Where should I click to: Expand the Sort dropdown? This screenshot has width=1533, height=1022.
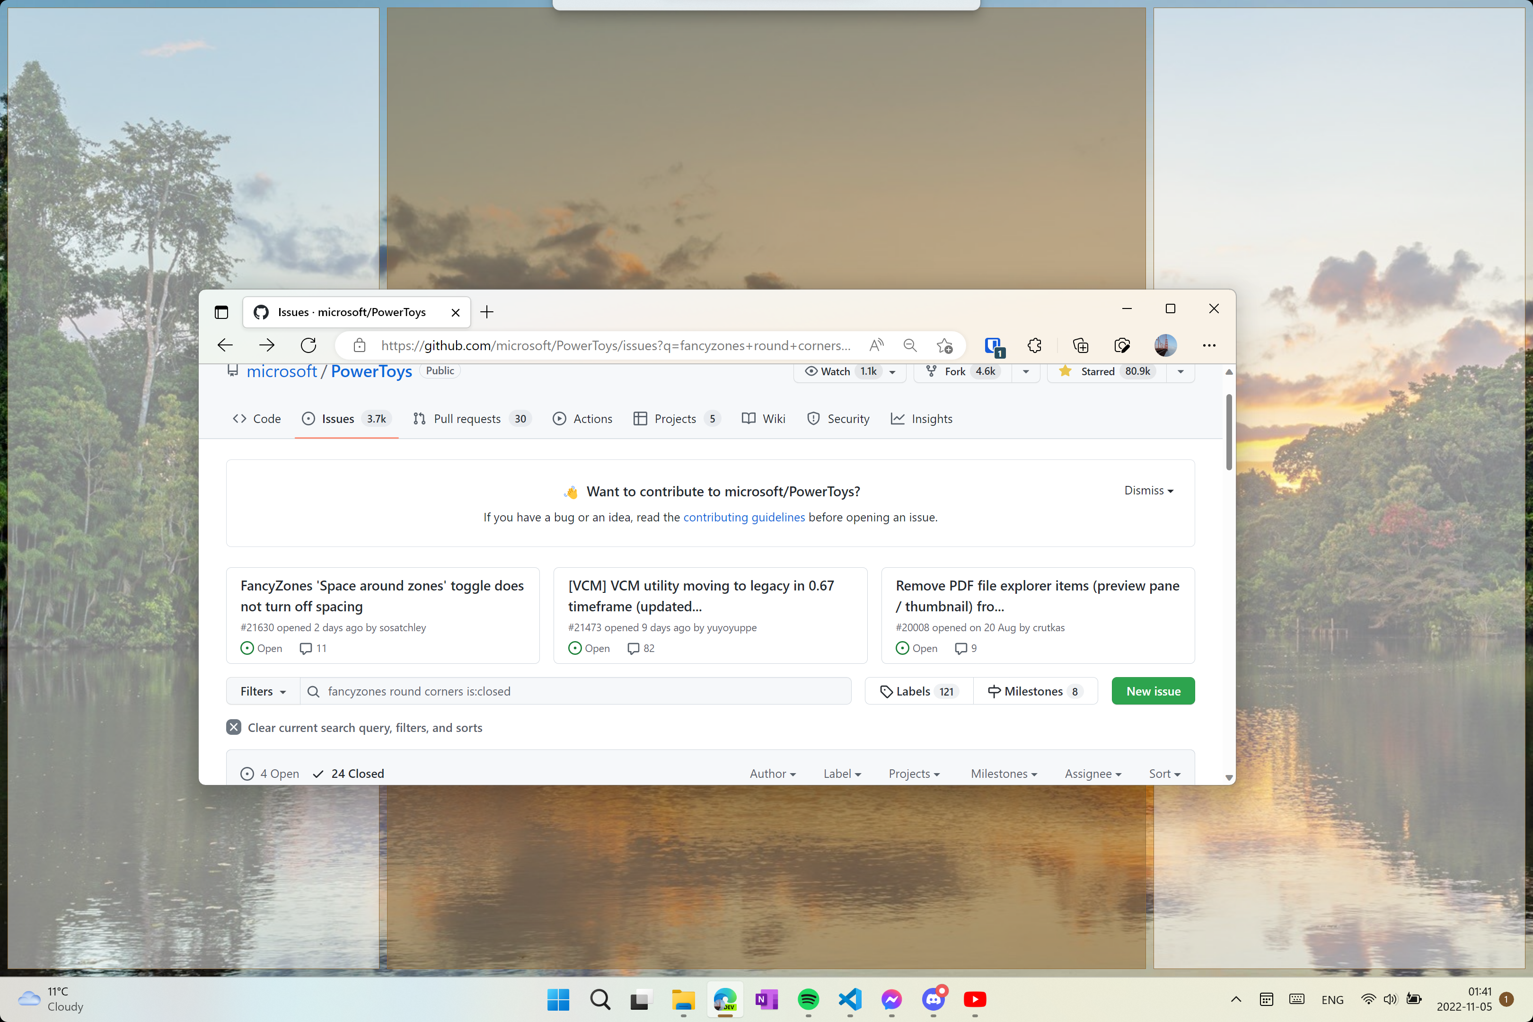coord(1164,774)
